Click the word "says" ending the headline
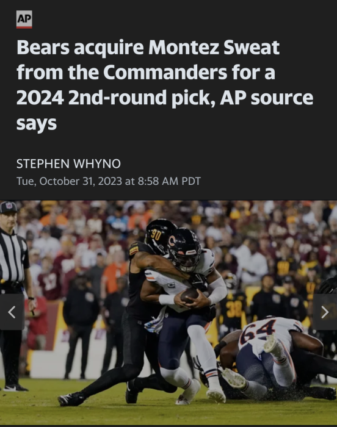This screenshot has width=337, height=427. pyautogui.click(x=37, y=123)
